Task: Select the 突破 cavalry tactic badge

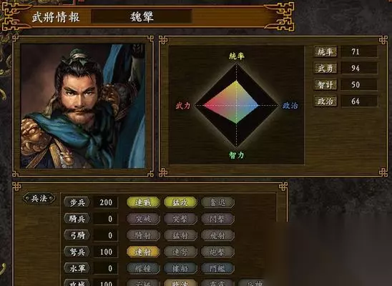Action: 143,219
